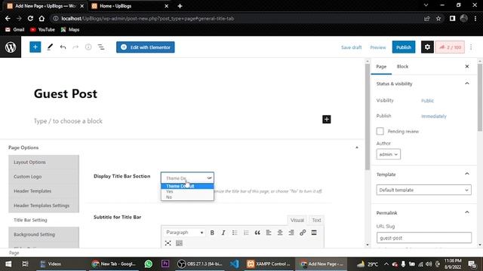The height and width of the screenshot is (271, 483).
Task: Bookmark this page with the star icon
Action: click(x=438, y=18)
